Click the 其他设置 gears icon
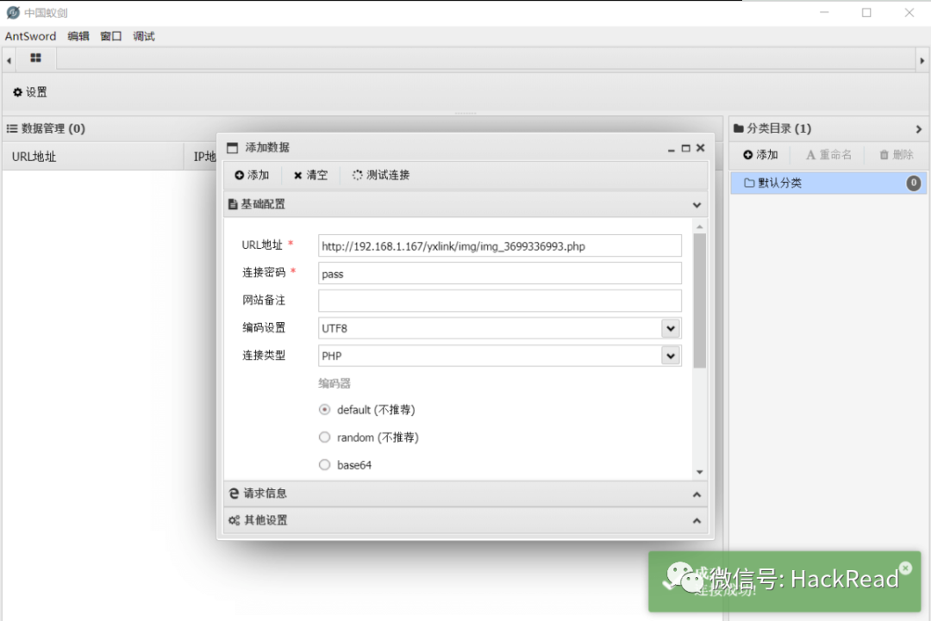Image resolution: width=931 pixels, height=621 pixels. click(x=234, y=520)
